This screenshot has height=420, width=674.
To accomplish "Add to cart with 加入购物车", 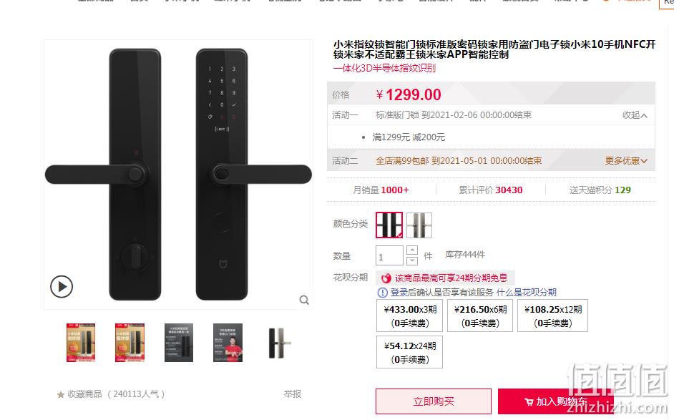I will point(556,401).
